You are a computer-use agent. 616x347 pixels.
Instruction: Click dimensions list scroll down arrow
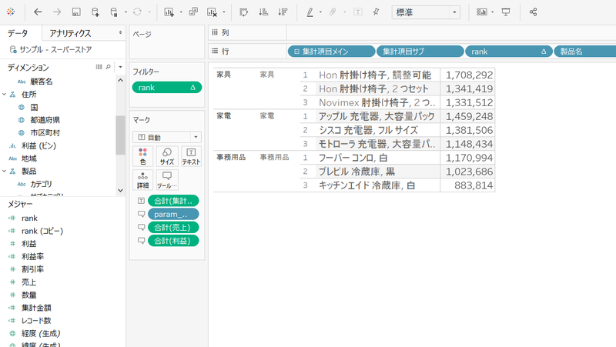click(120, 190)
